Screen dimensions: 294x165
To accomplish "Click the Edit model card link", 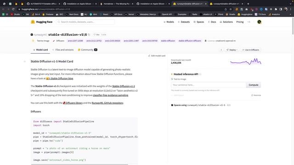I will click(x=157, y=56).
